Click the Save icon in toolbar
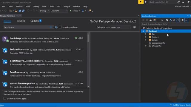The width and height of the screenshot is (191, 107). pyautogui.click(x=20, y=11)
